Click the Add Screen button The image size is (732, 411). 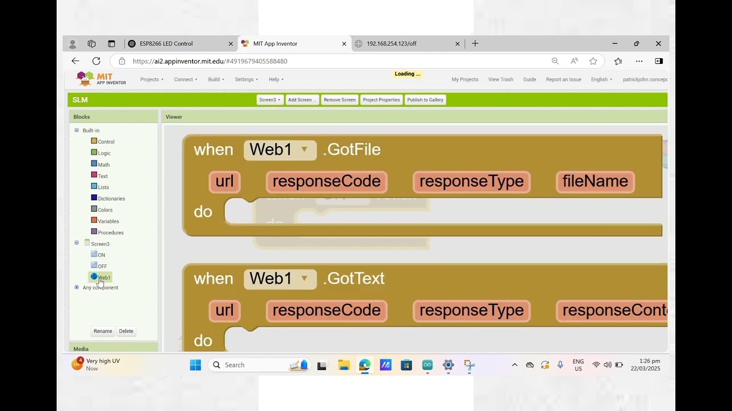click(x=303, y=100)
